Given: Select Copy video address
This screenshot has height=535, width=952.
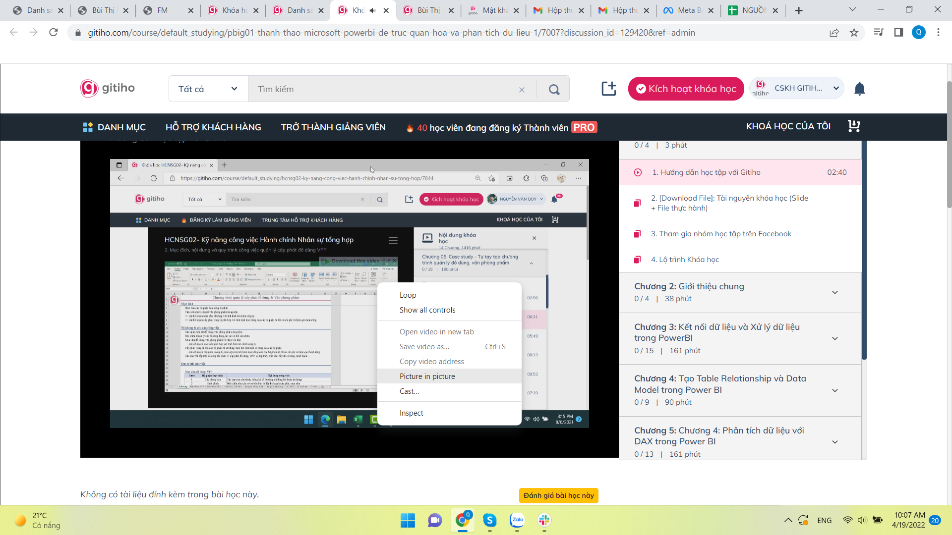Looking at the screenshot, I should point(449,362).
